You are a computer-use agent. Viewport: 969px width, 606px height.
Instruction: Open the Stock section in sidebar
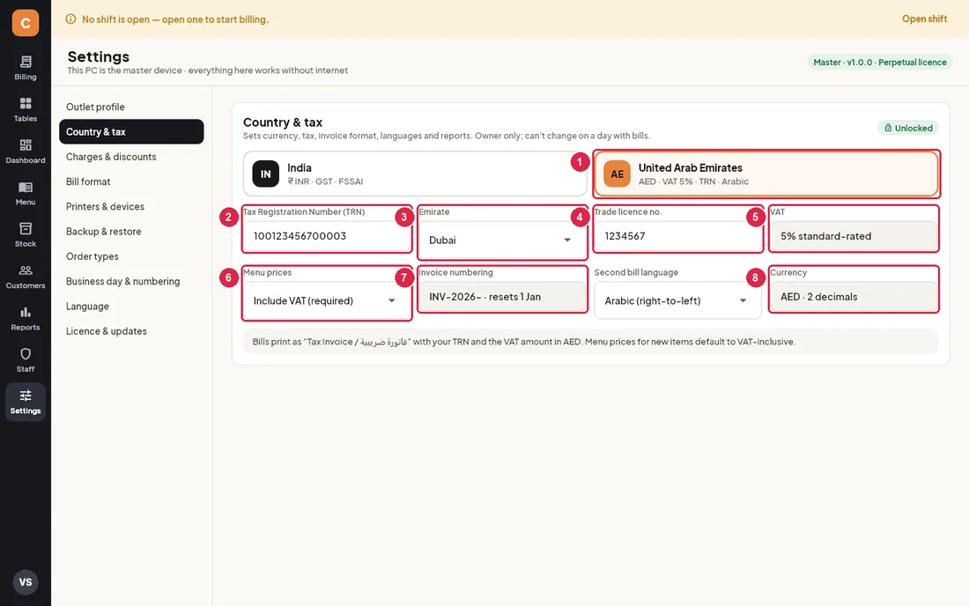[26, 235]
